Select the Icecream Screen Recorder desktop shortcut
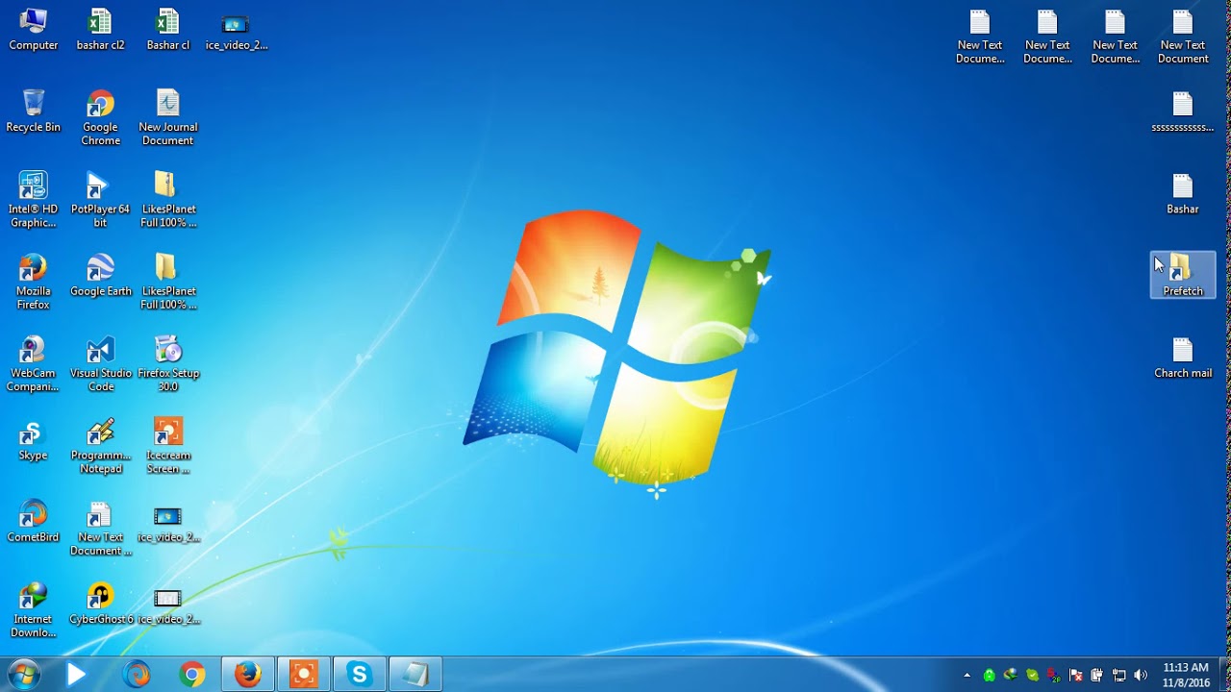The height and width of the screenshot is (692, 1231). tap(167, 446)
